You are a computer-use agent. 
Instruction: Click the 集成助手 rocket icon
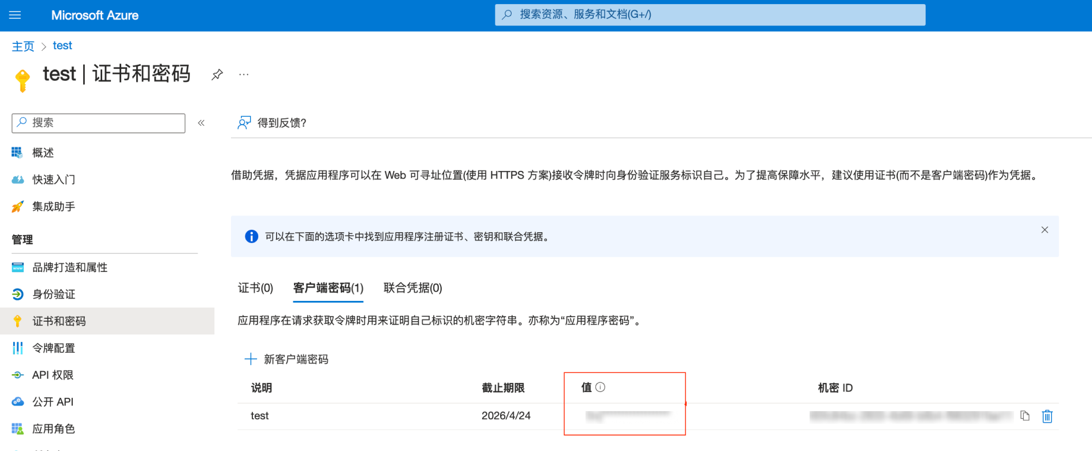pyautogui.click(x=17, y=206)
